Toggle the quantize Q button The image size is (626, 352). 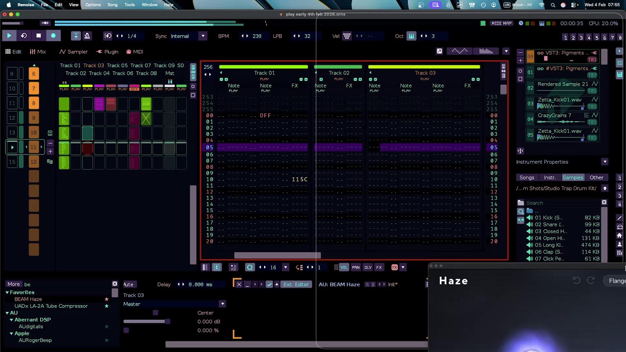tap(250, 267)
